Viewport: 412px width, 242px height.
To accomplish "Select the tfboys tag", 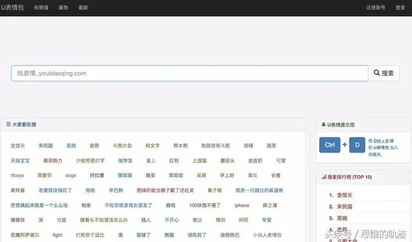I will pos(17,175).
